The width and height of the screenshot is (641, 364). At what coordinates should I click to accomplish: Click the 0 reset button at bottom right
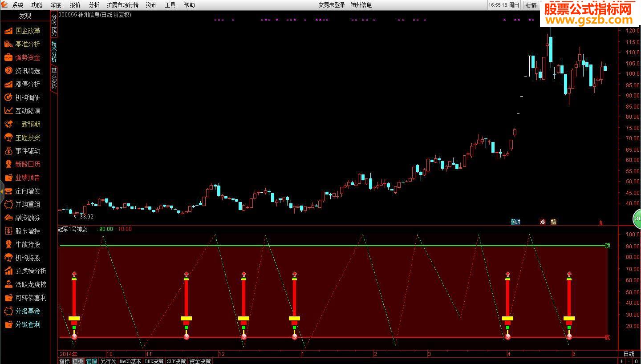(x=636, y=361)
